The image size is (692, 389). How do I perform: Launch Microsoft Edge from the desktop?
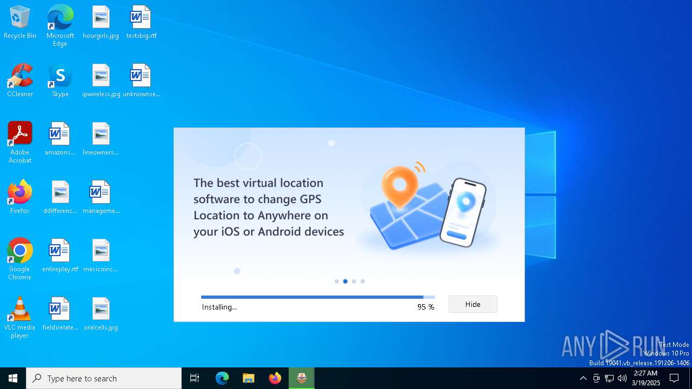pos(60,26)
